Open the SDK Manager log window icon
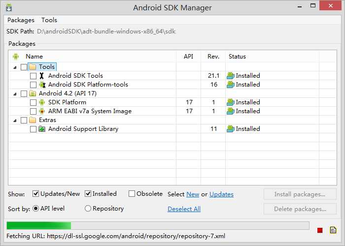This screenshot has height=246, width=345. click(333, 230)
